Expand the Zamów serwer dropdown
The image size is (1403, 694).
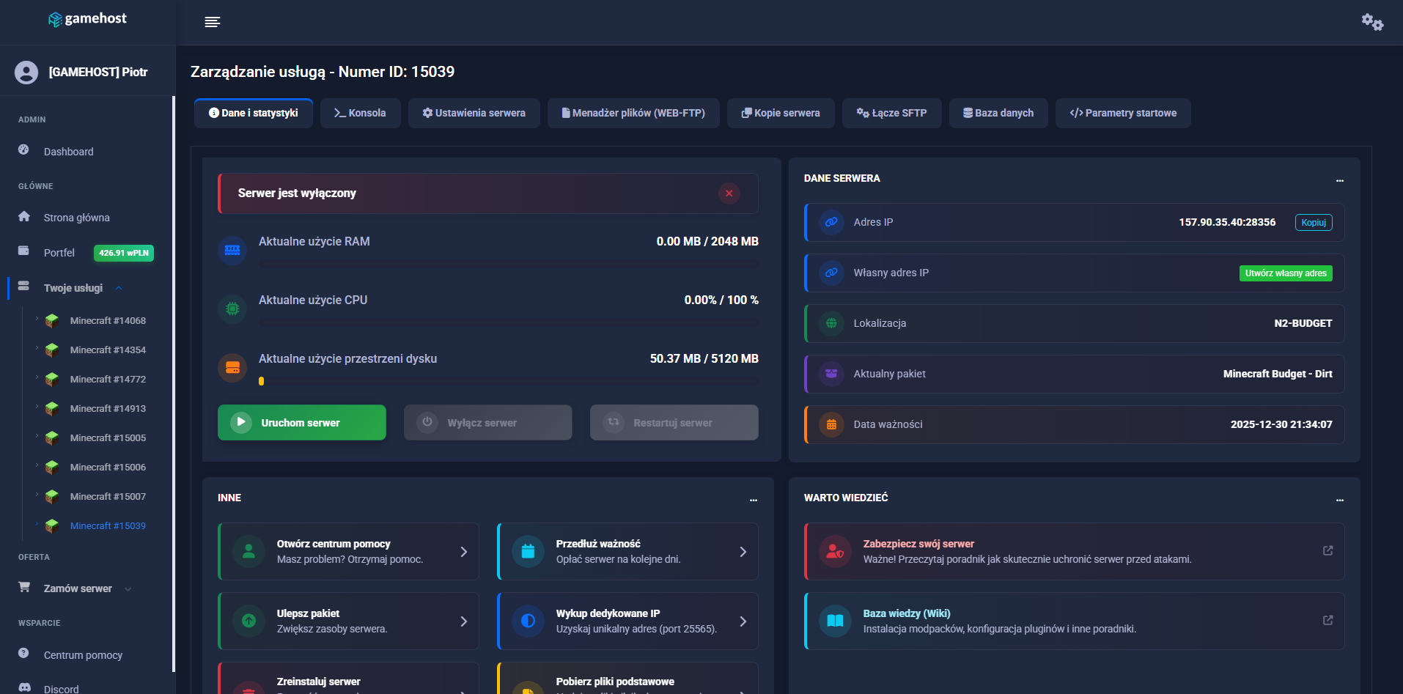[x=128, y=588]
